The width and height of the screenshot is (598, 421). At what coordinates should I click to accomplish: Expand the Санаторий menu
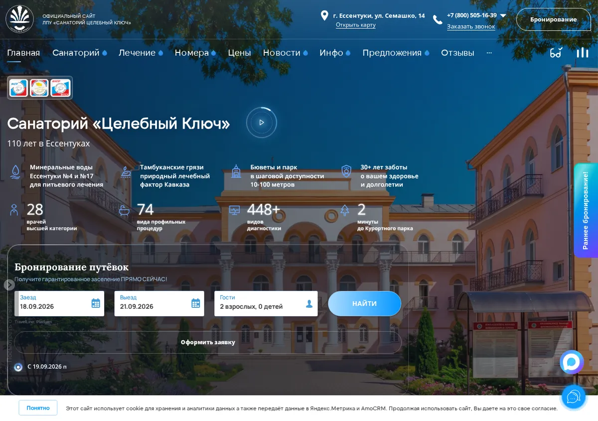pyautogui.click(x=80, y=53)
